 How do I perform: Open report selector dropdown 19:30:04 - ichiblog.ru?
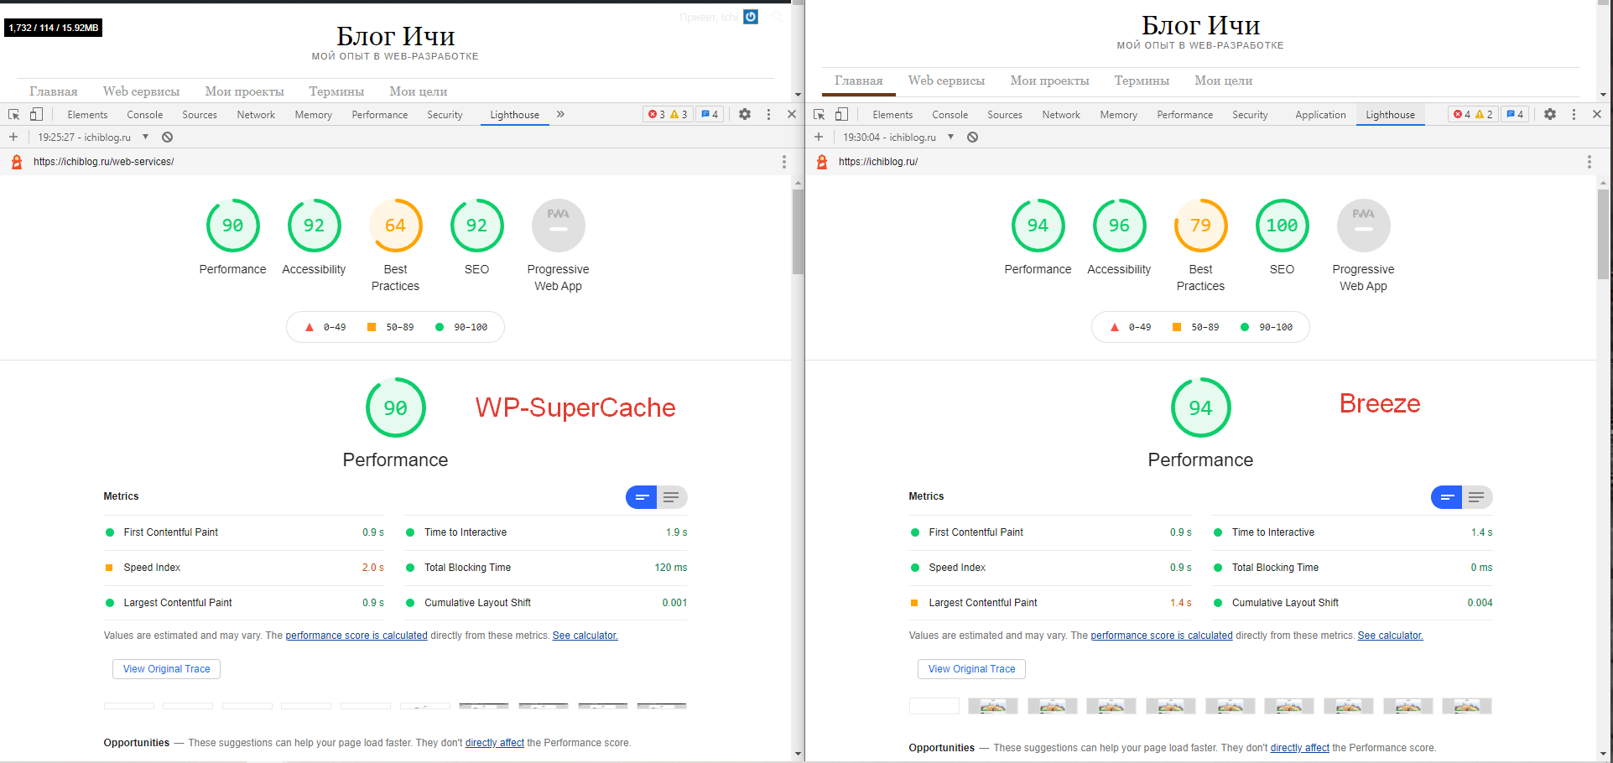(x=898, y=137)
